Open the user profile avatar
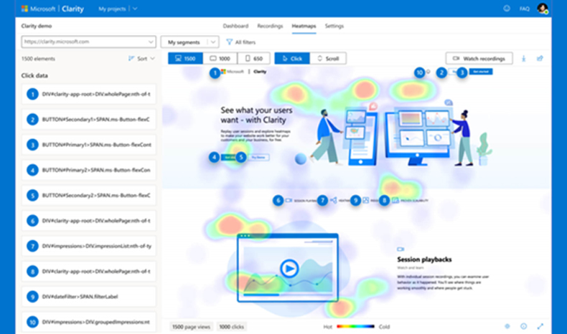Screen dimensions: 567x334 click(543, 9)
